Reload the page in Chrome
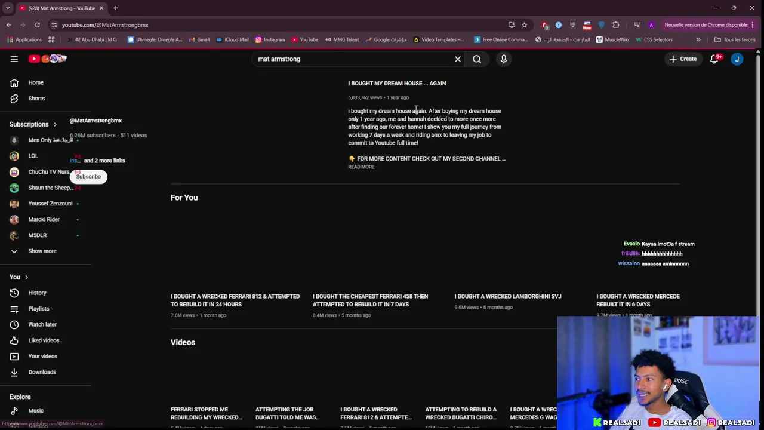The width and height of the screenshot is (764, 430). coord(37,25)
